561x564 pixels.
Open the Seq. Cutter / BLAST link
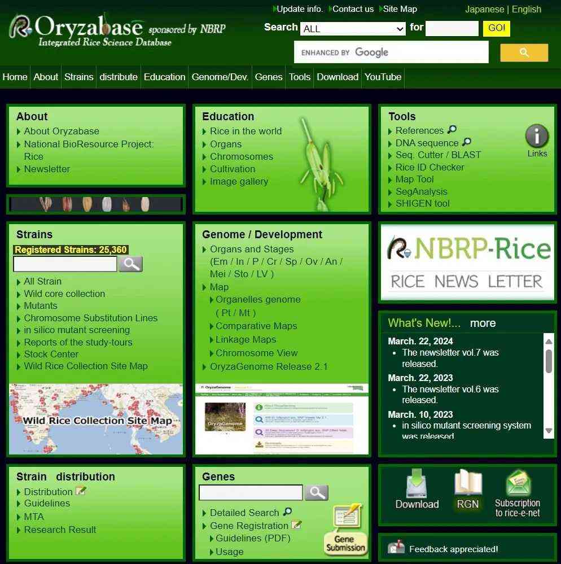[x=438, y=155]
